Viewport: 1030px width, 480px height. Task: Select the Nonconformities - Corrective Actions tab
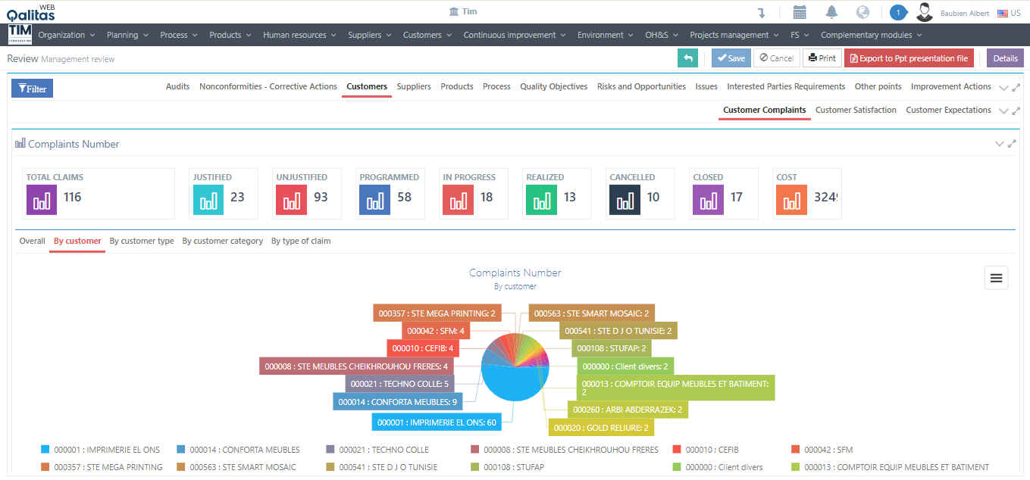(x=268, y=86)
